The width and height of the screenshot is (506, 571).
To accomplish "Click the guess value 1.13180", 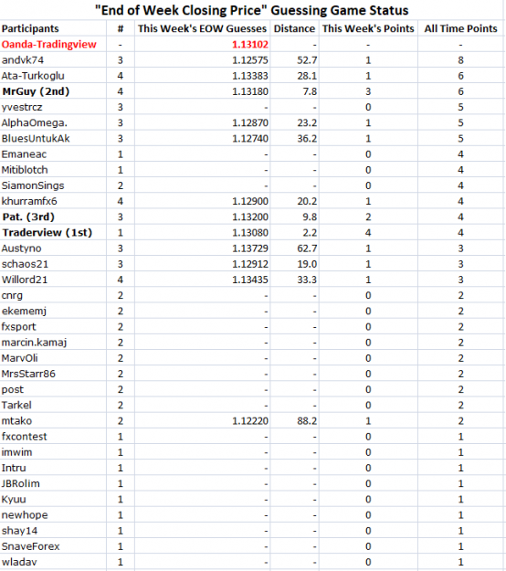I will point(250,91).
